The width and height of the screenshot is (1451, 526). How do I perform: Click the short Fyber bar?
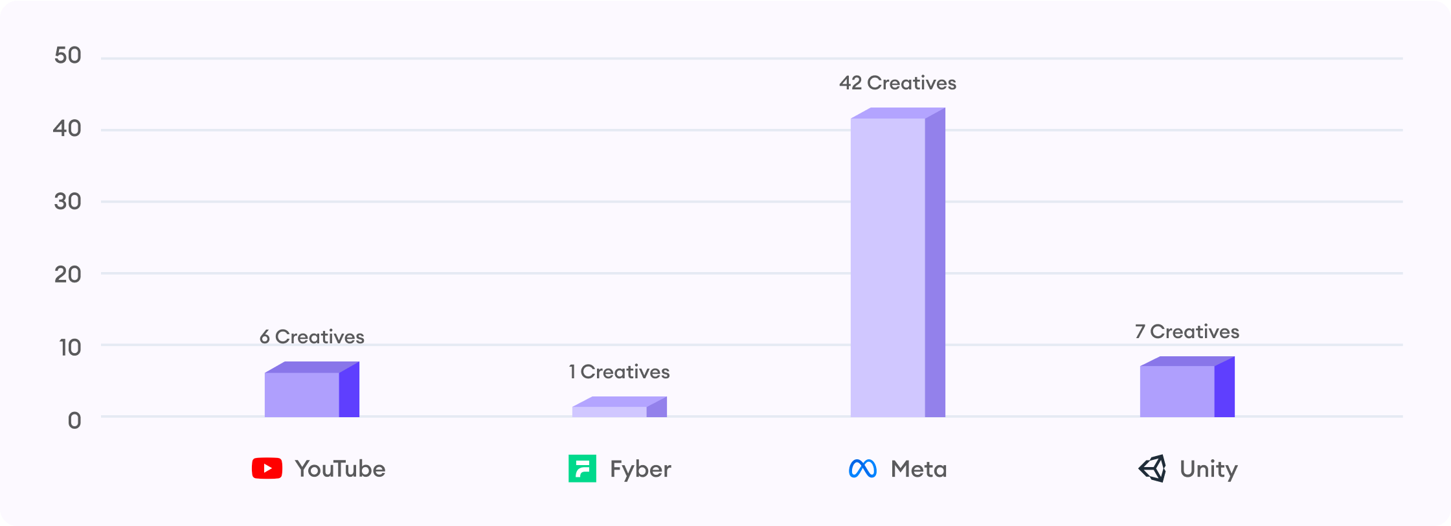coord(620,407)
